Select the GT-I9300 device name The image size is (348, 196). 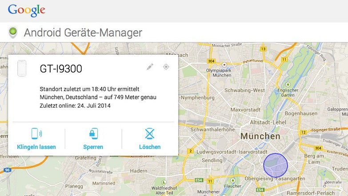[61, 68]
